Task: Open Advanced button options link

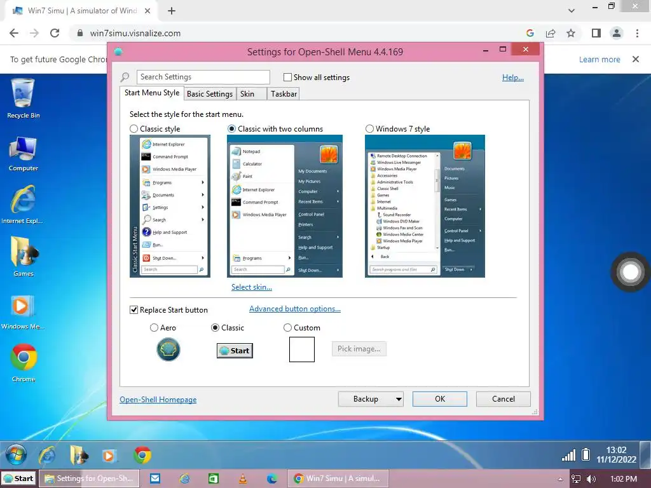Action: 295,309
